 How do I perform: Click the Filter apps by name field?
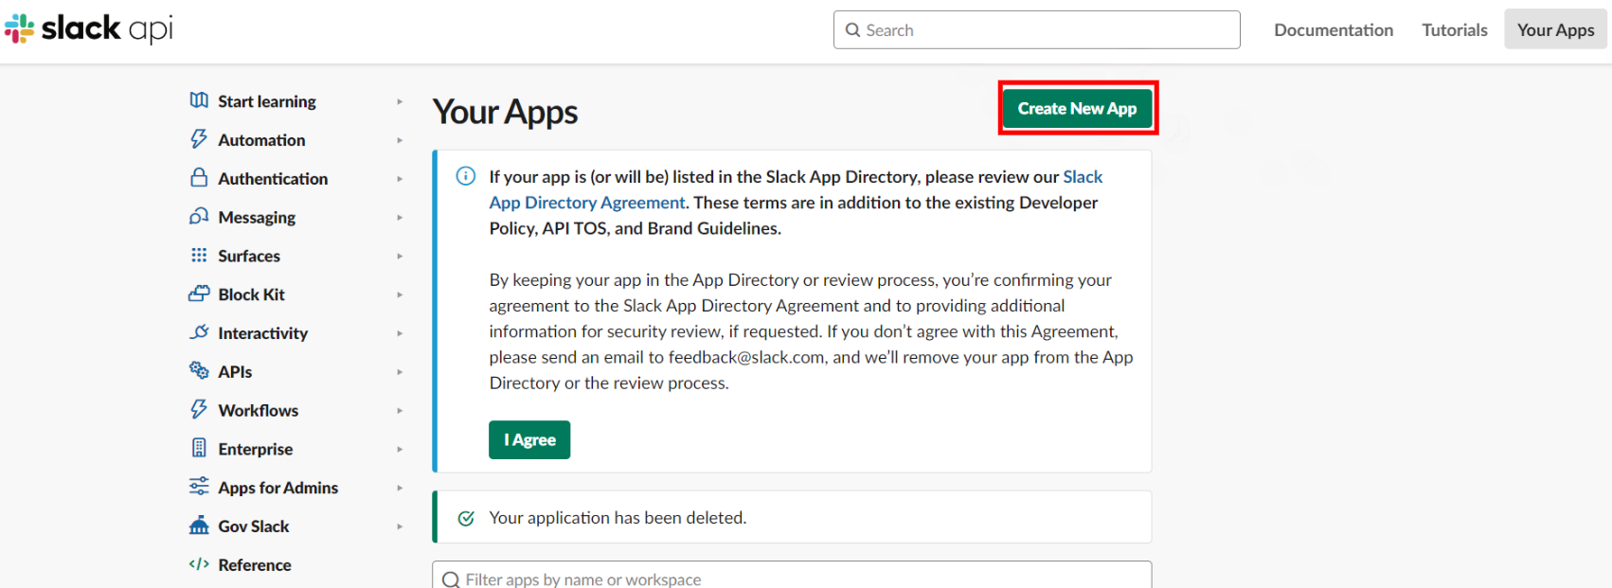[792, 575]
